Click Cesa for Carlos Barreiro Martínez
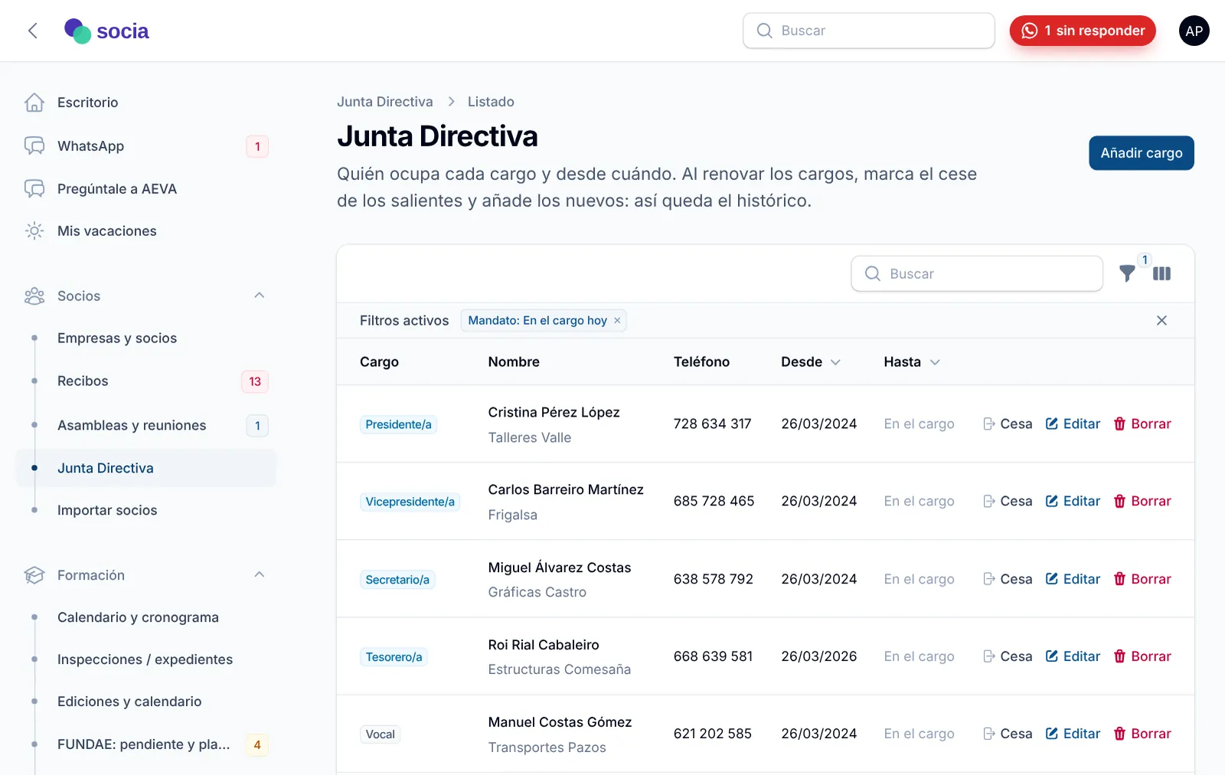1225x775 pixels. tap(1008, 501)
